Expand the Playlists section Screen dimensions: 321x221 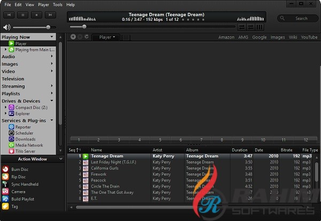pos(52,93)
